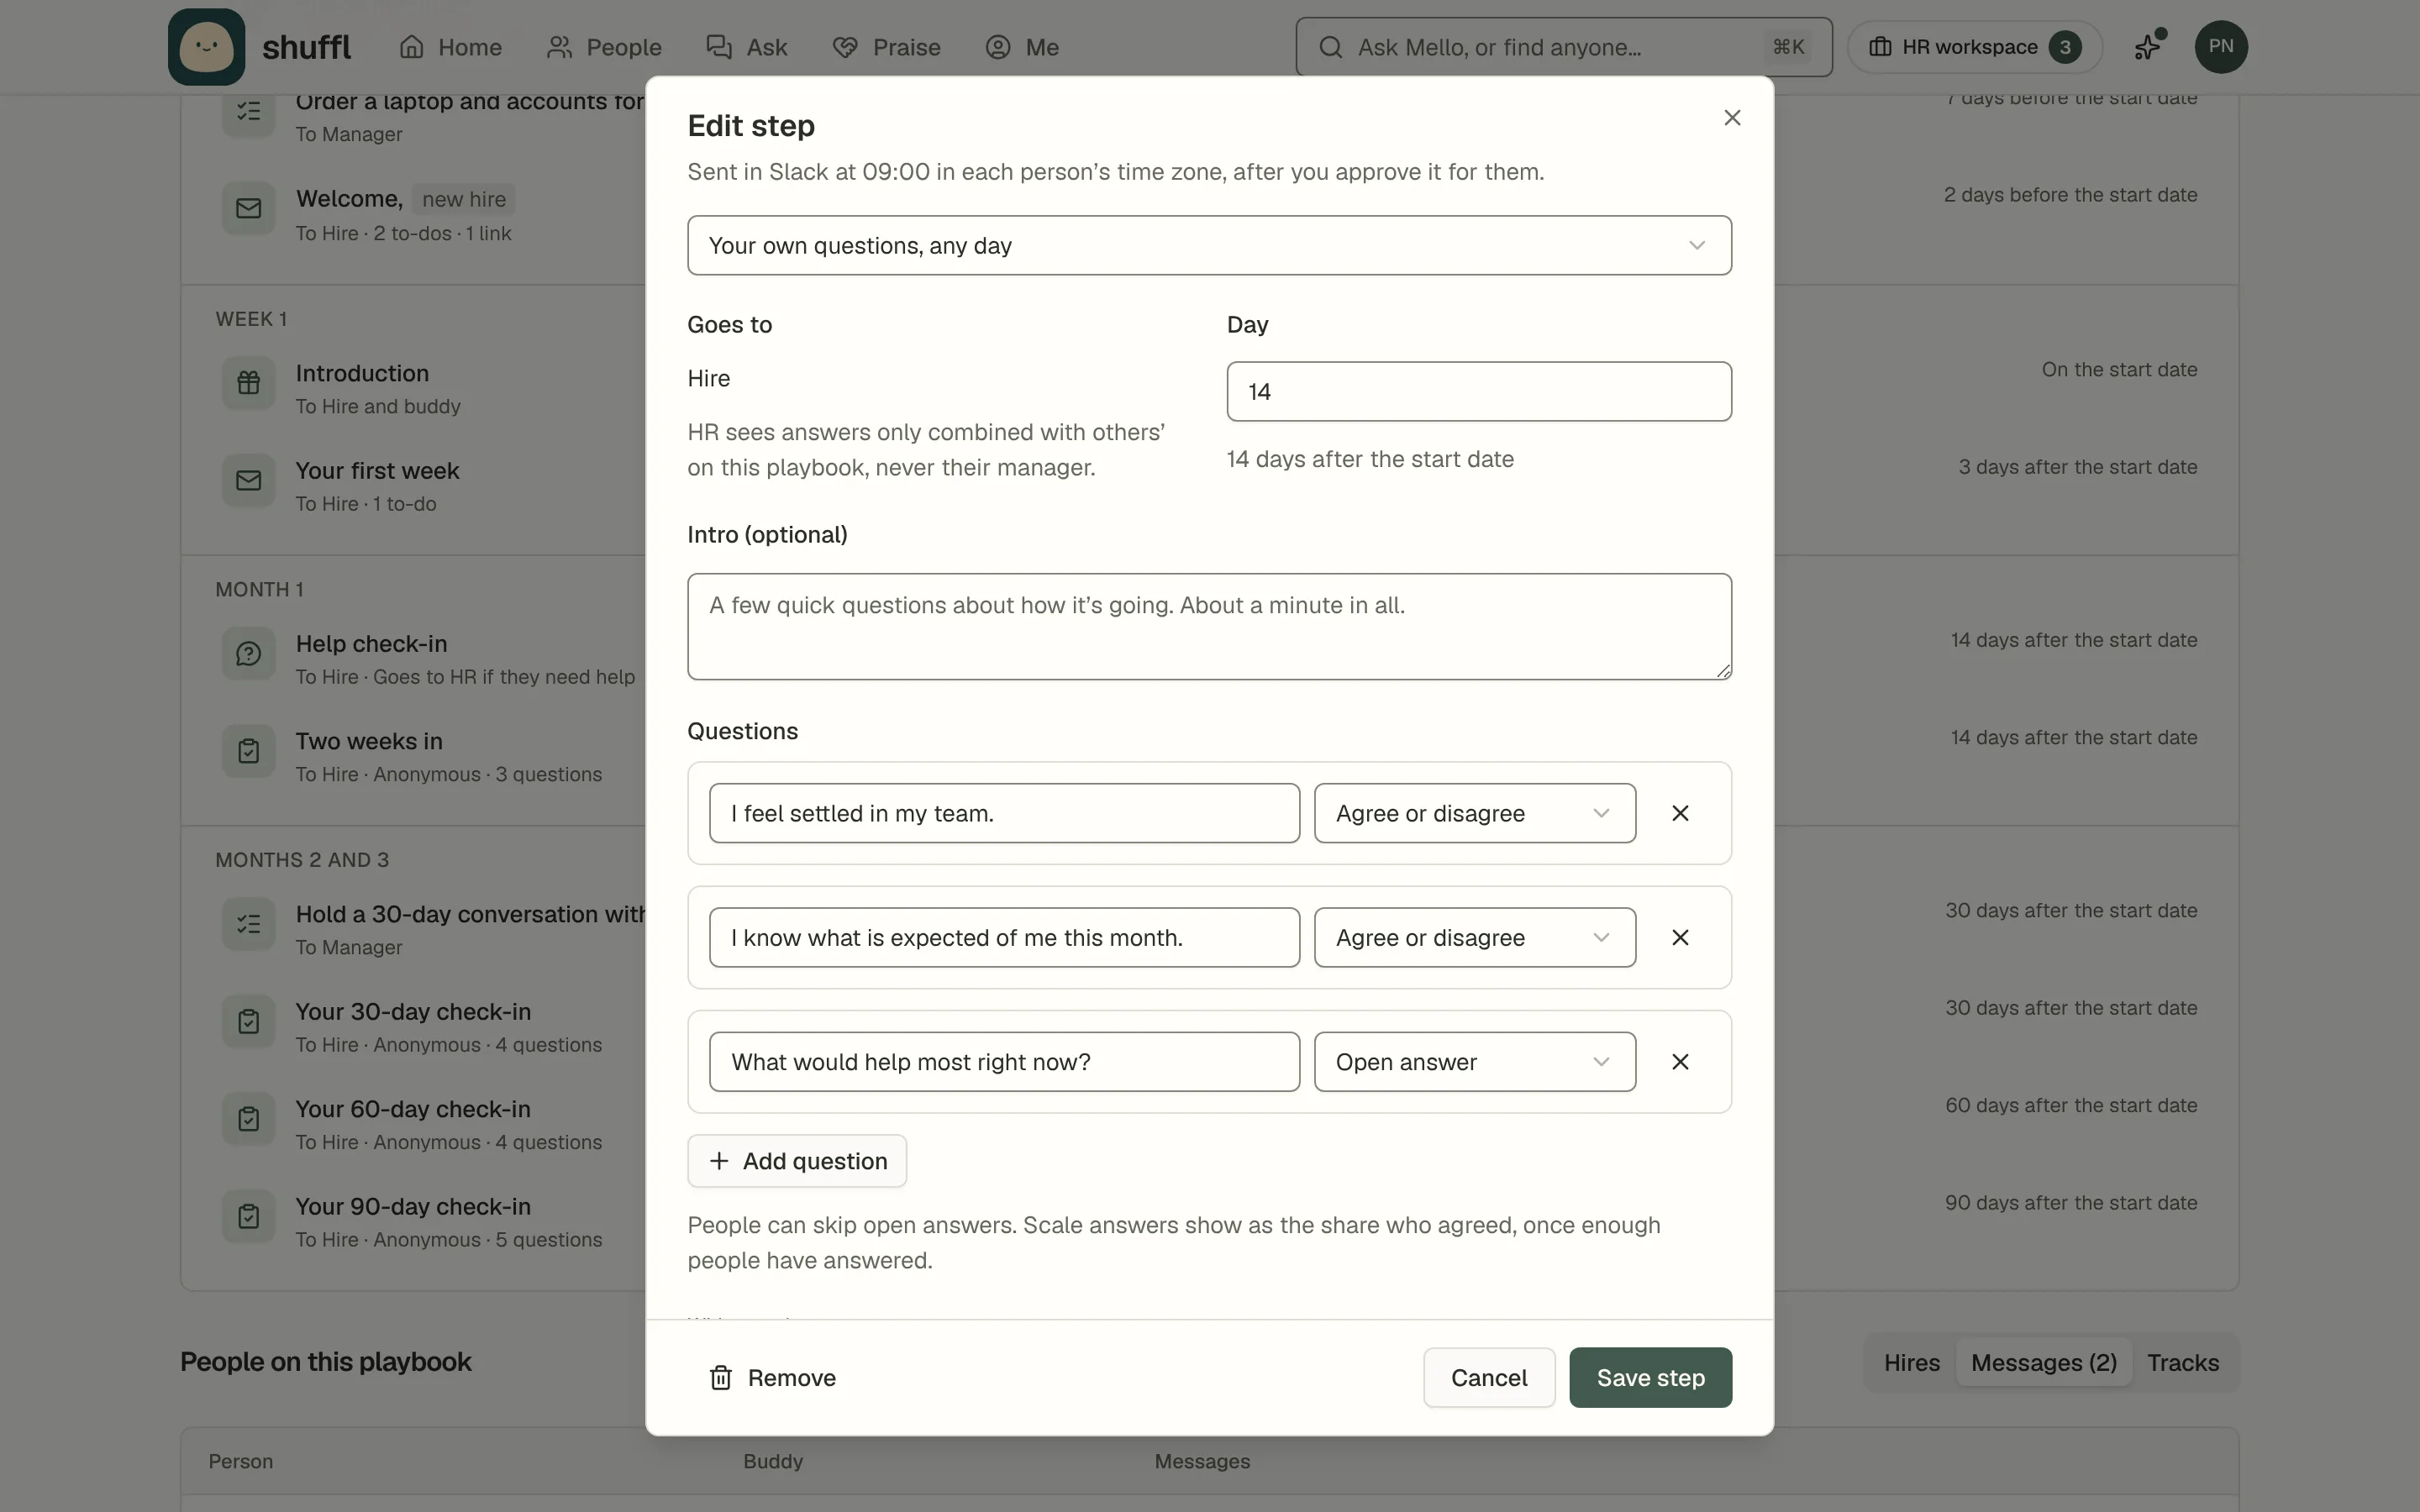
Task: Open the People nav item
Action: pyautogui.click(x=604, y=47)
